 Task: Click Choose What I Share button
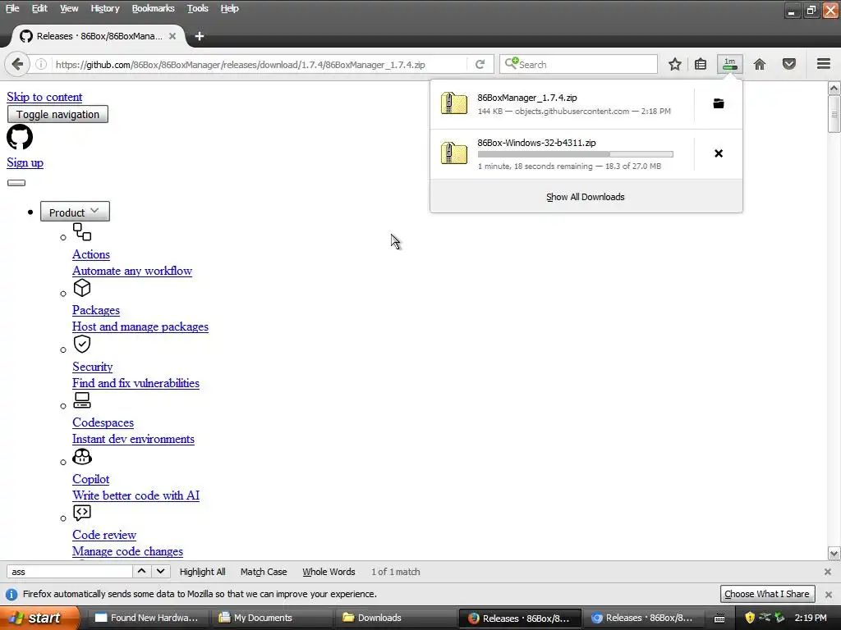(x=767, y=594)
